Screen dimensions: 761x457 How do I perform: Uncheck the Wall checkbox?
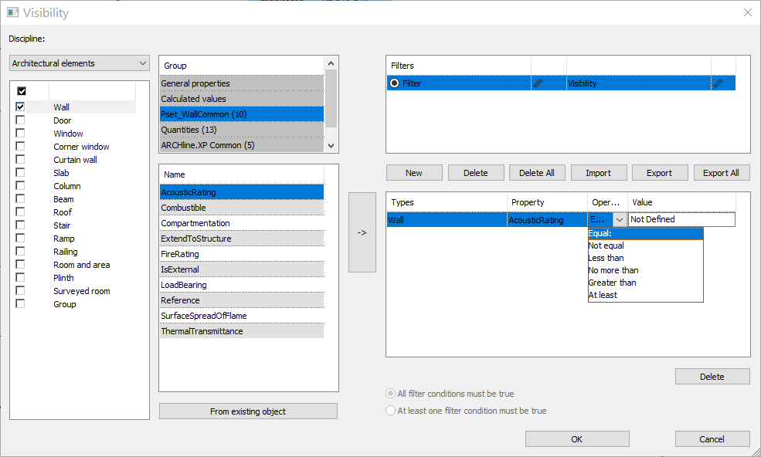pyautogui.click(x=20, y=107)
